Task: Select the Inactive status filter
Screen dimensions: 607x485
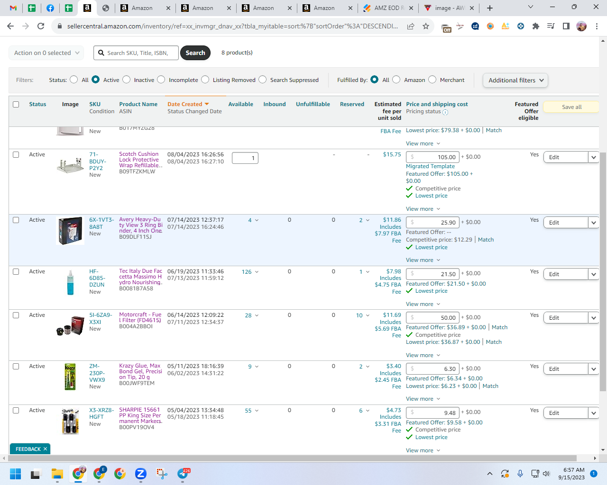Action: point(127,80)
